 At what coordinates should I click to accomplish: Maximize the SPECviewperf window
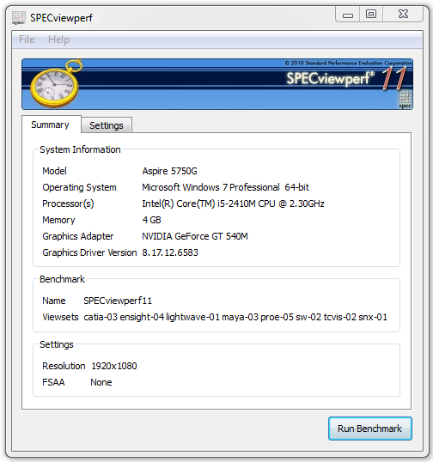tap(371, 14)
